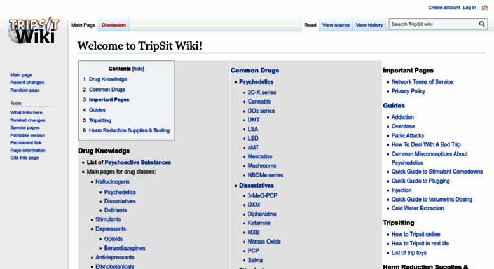
Task: Open the LSA page
Action: [252, 129]
